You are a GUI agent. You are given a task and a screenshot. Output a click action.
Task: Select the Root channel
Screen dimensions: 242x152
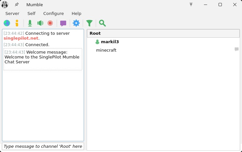[95, 33]
